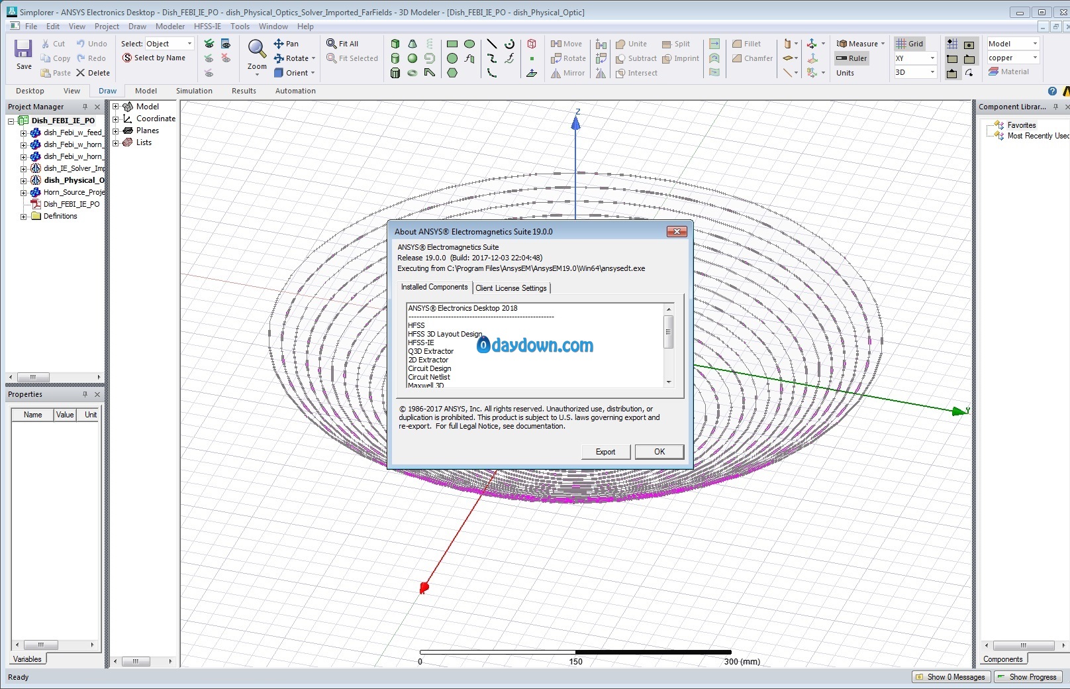1070x689 pixels.
Task: Click the Ruler tool
Action: (x=852, y=58)
